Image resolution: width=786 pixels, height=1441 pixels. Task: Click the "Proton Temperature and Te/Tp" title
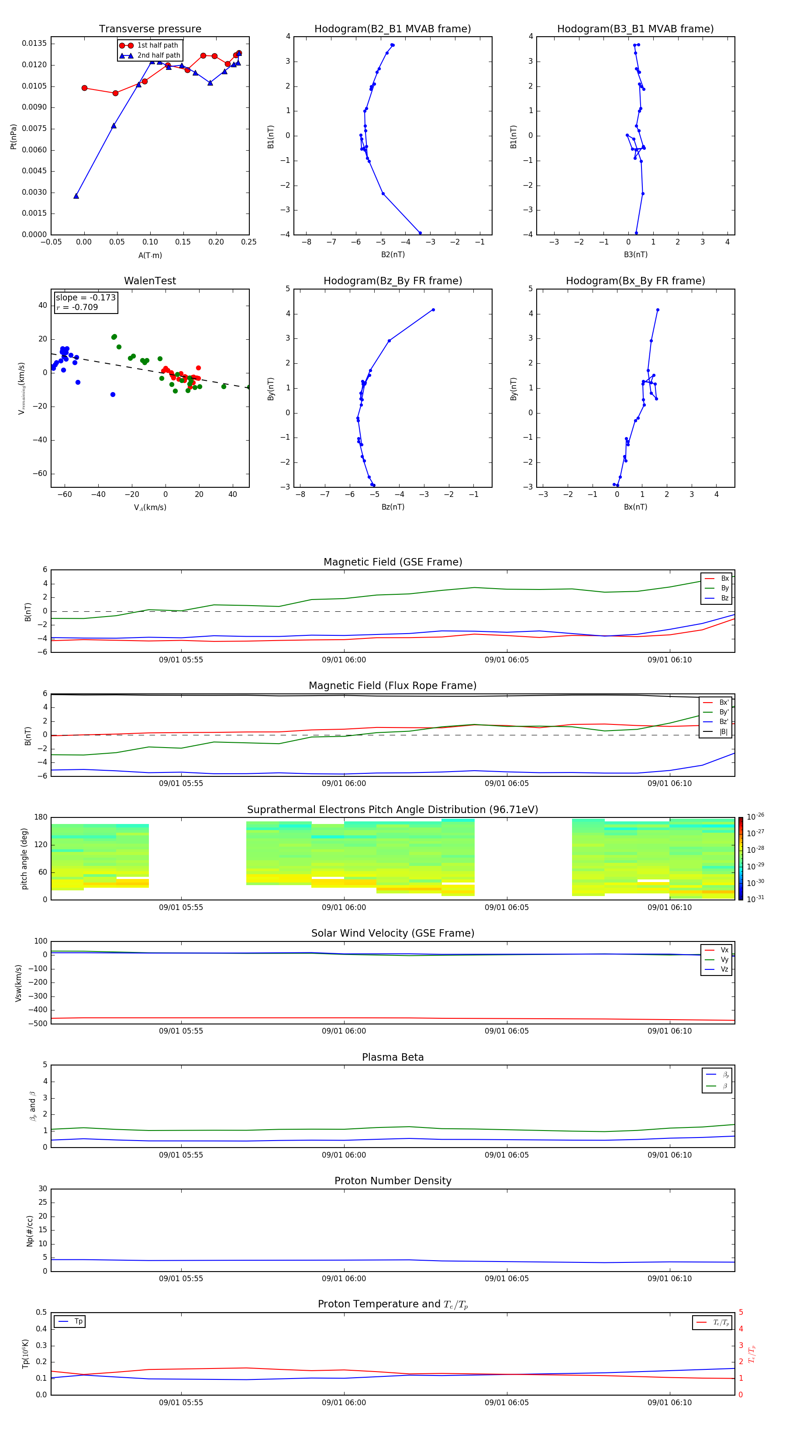tap(393, 1304)
